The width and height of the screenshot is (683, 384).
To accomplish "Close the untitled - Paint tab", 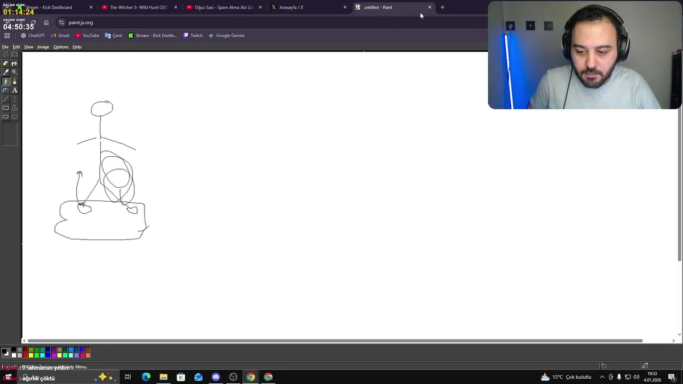I will [x=430, y=7].
